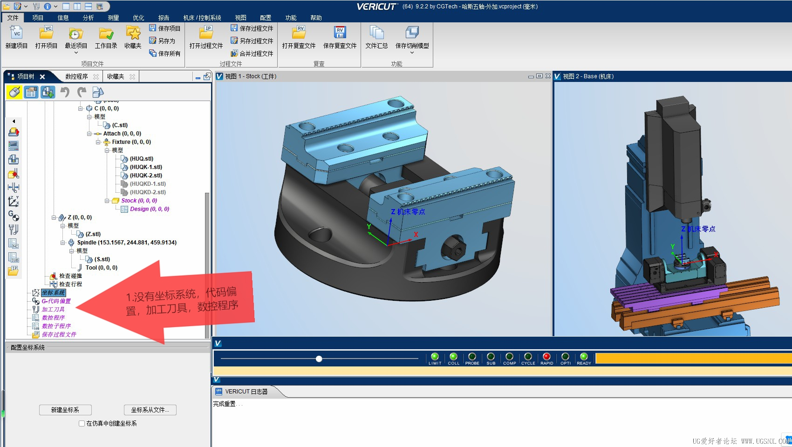
Task: Click the mouse-pick mode icon in project tree toolbar
Action: 14,92
